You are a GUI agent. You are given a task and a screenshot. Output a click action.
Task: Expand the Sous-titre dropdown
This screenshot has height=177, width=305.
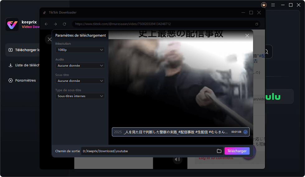coord(80,81)
